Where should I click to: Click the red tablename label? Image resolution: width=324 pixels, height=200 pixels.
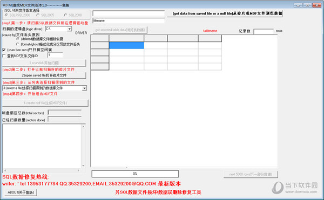click(210, 31)
